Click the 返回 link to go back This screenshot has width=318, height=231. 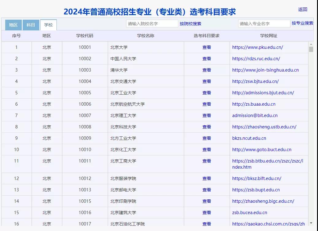coord(302,9)
